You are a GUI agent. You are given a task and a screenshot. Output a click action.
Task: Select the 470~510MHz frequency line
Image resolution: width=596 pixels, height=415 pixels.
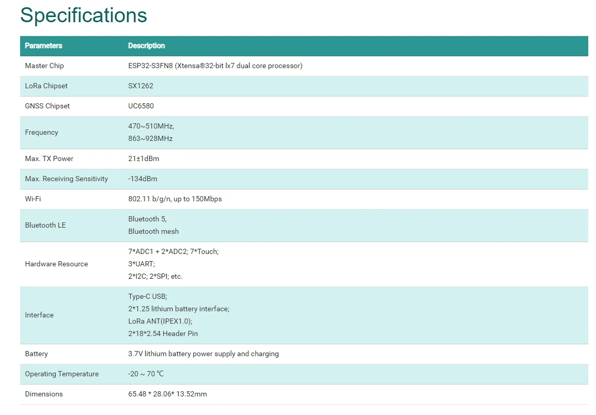click(x=151, y=126)
